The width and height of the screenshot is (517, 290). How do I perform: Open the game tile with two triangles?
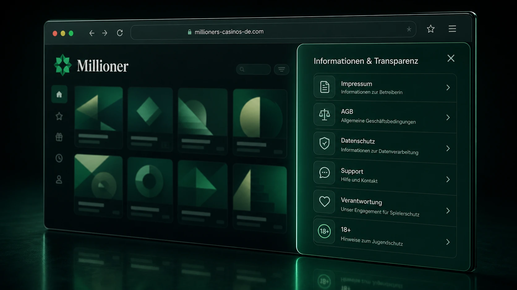(x=99, y=117)
